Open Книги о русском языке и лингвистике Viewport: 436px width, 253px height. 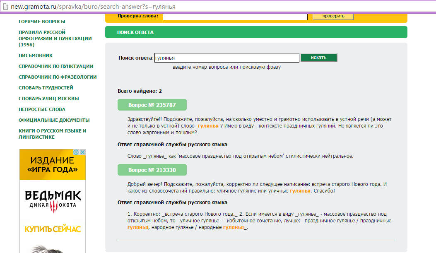(x=52, y=134)
